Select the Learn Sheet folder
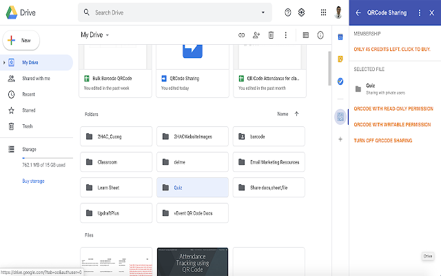This screenshot has width=441, height=276. (x=116, y=188)
